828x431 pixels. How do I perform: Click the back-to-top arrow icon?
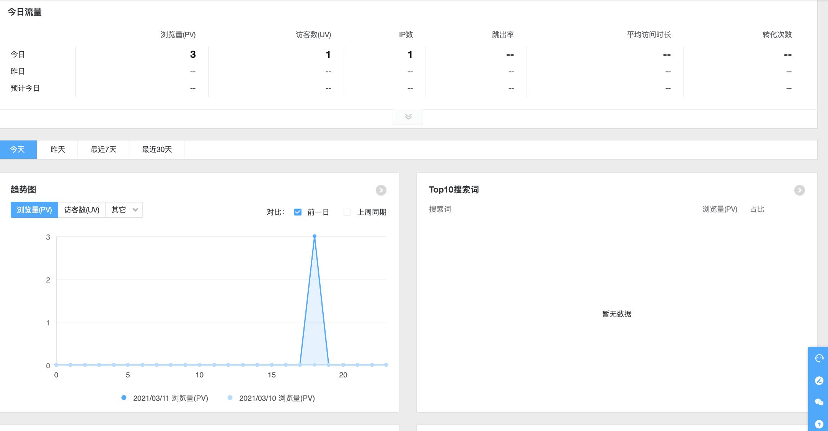coord(819,424)
